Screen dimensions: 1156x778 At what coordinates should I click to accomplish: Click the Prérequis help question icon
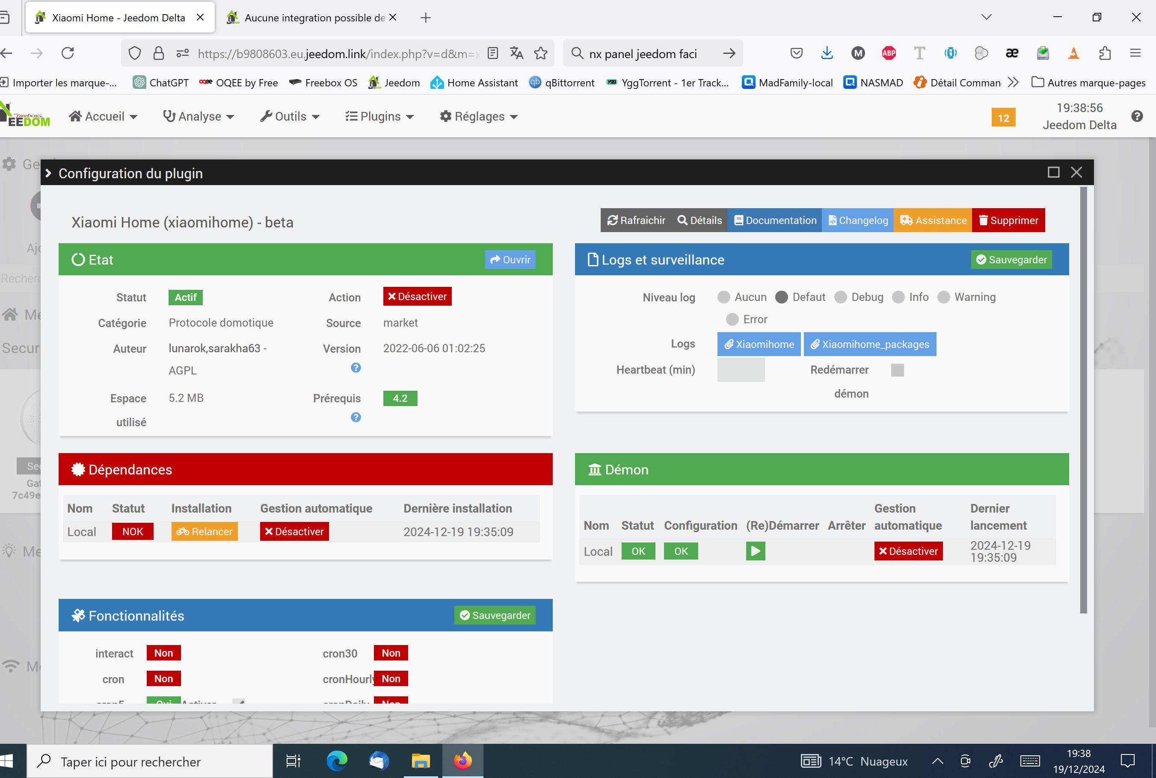356,417
